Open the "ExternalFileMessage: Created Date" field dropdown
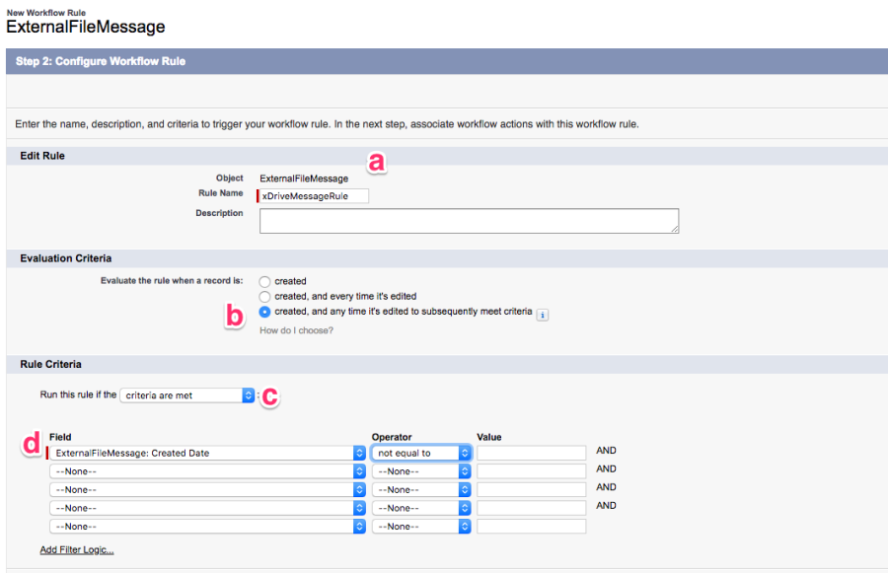 coord(207,453)
